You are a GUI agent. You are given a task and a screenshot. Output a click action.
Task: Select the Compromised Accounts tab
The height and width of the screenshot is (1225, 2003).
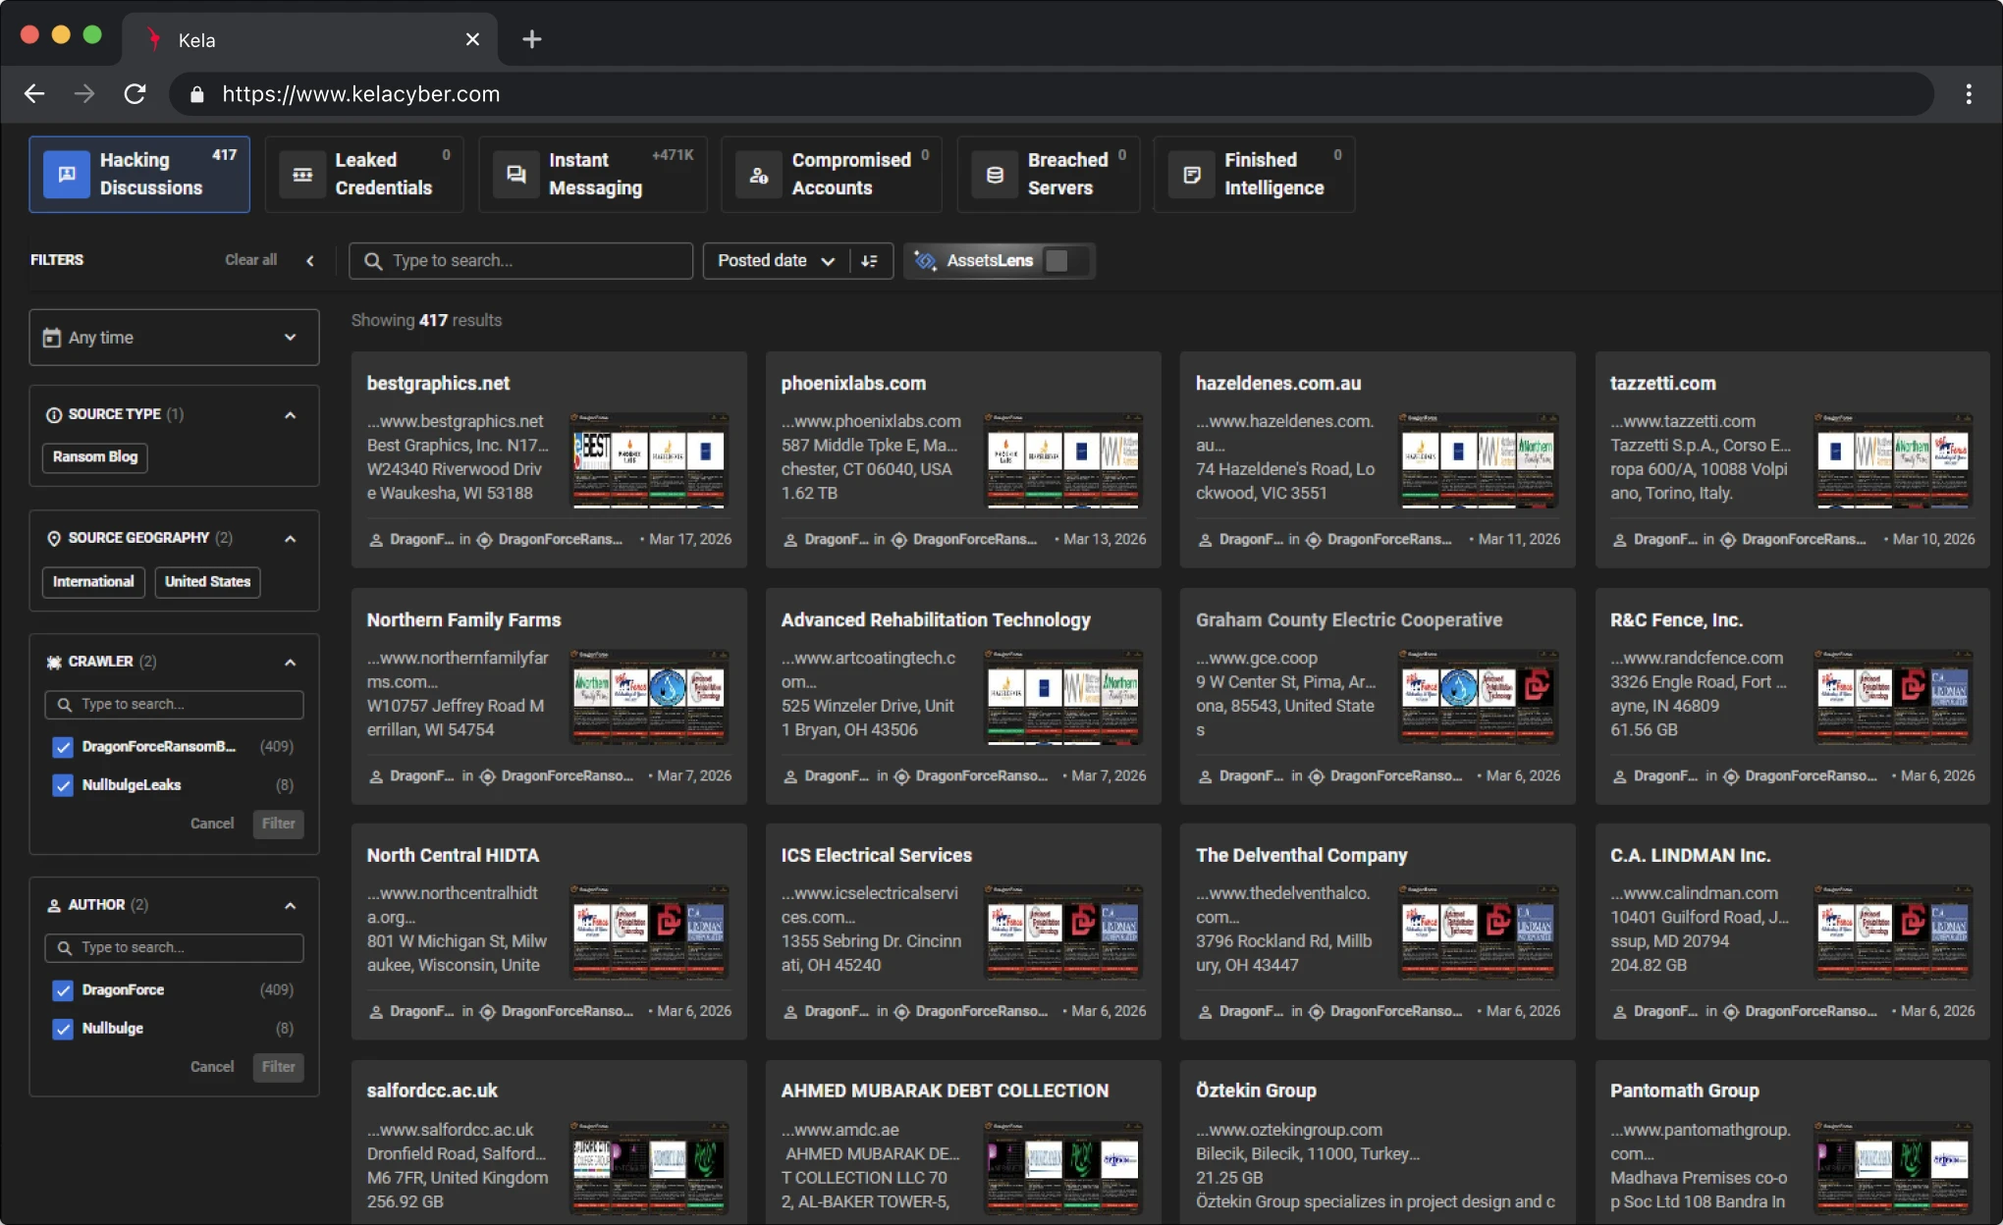[x=832, y=175]
